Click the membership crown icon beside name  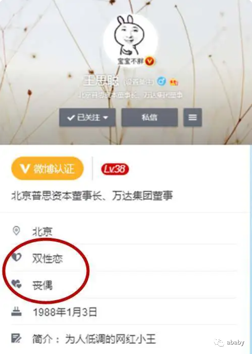pos(174,82)
